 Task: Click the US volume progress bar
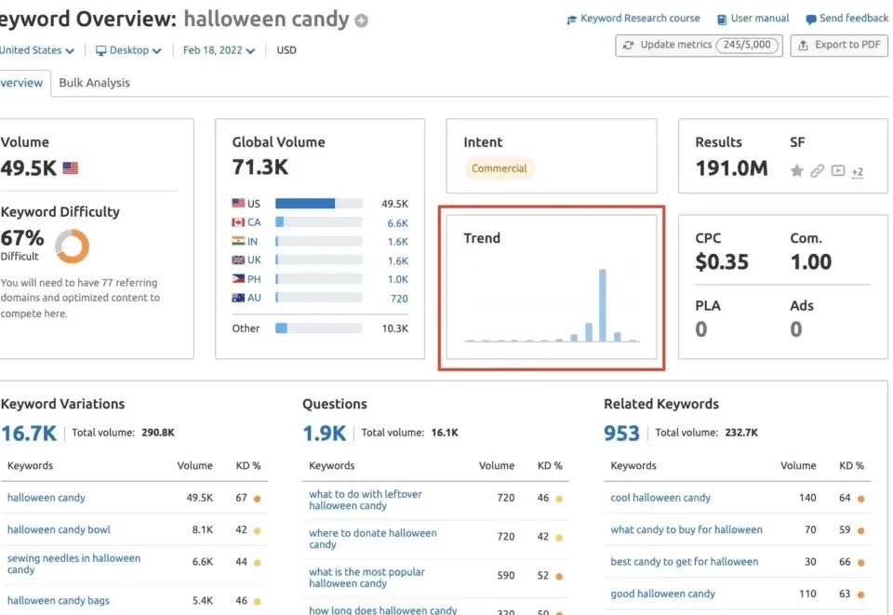319,203
